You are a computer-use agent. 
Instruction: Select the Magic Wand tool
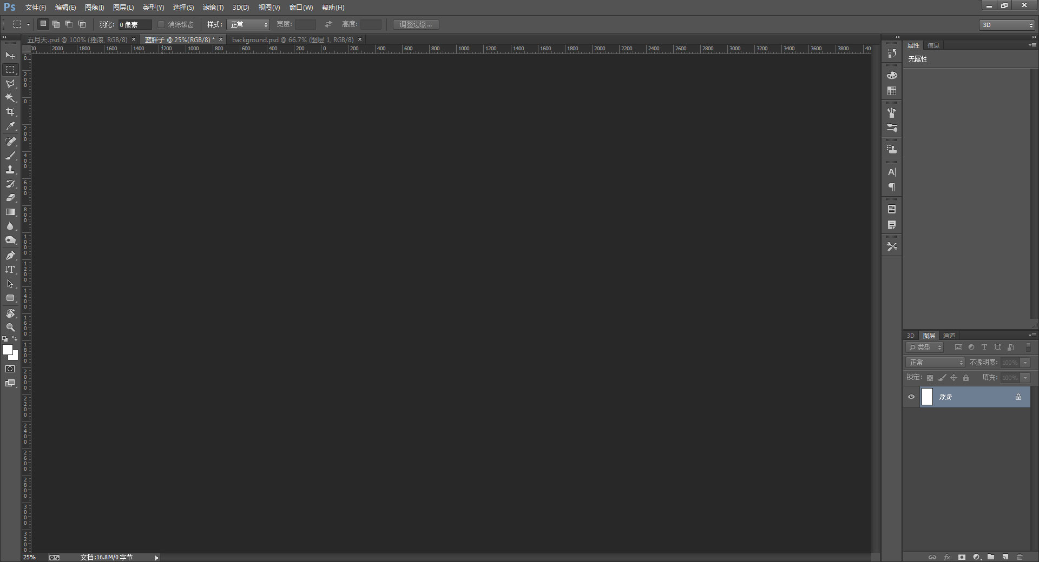(x=10, y=98)
